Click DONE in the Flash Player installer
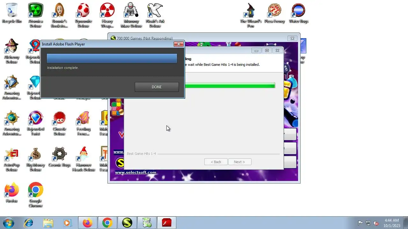The image size is (408, 229). coord(157,87)
